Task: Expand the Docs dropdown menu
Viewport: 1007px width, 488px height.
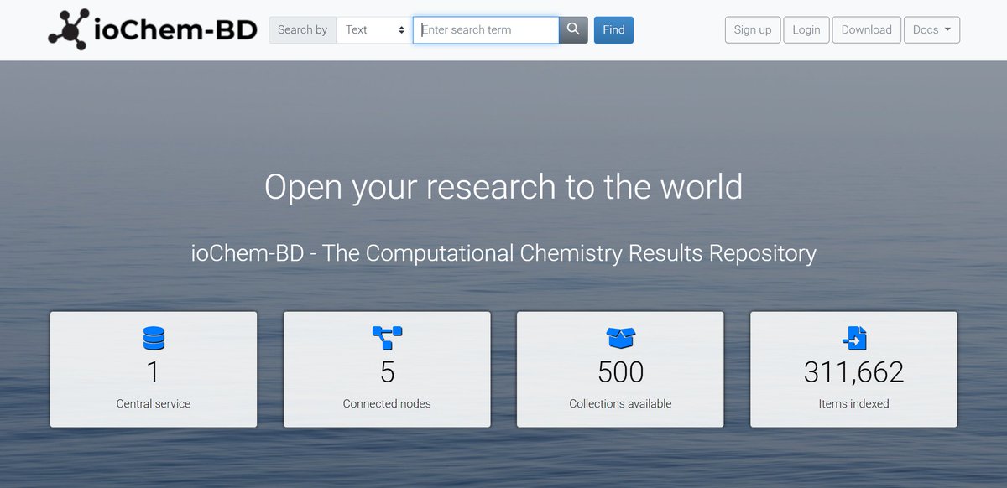Action: (931, 29)
